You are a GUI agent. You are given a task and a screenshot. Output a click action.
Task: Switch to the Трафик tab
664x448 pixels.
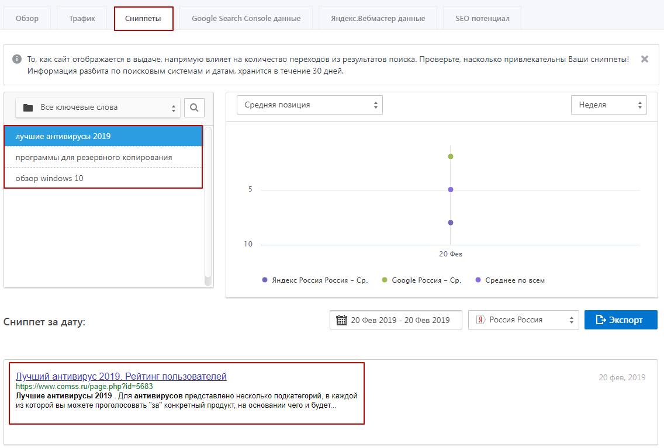[x=82, y=18]
